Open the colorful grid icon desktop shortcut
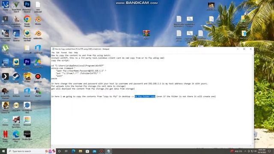274x154 pixels. [27, 121]
